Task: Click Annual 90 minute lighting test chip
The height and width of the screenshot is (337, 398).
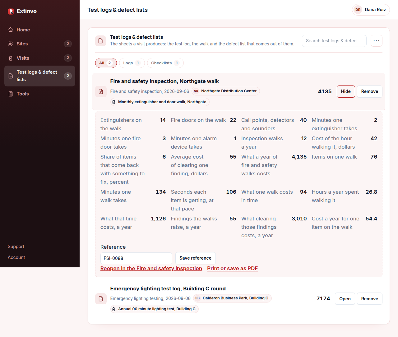Action: 155,309
